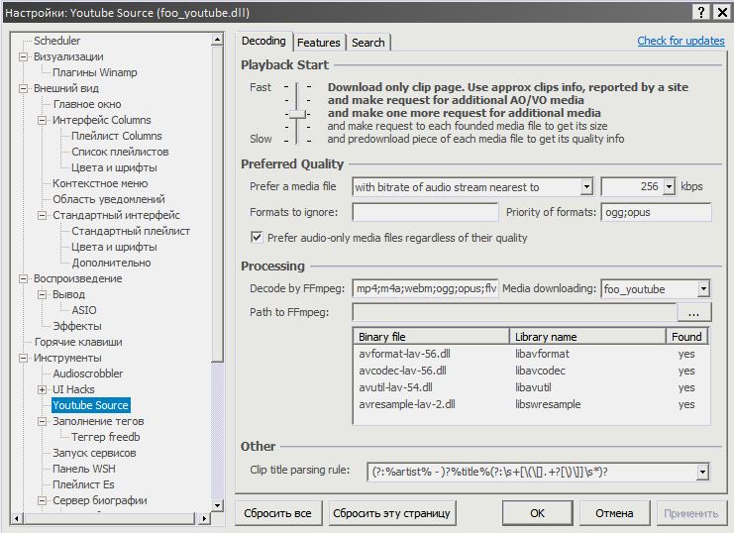Switch to the Search tab

(x=367, y=43)
